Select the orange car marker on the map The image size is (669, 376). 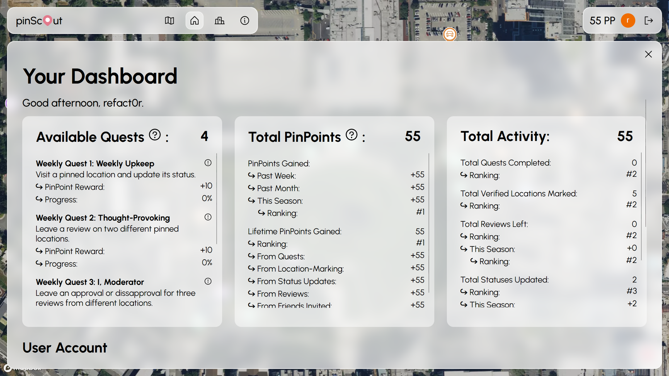pos(450,34)
